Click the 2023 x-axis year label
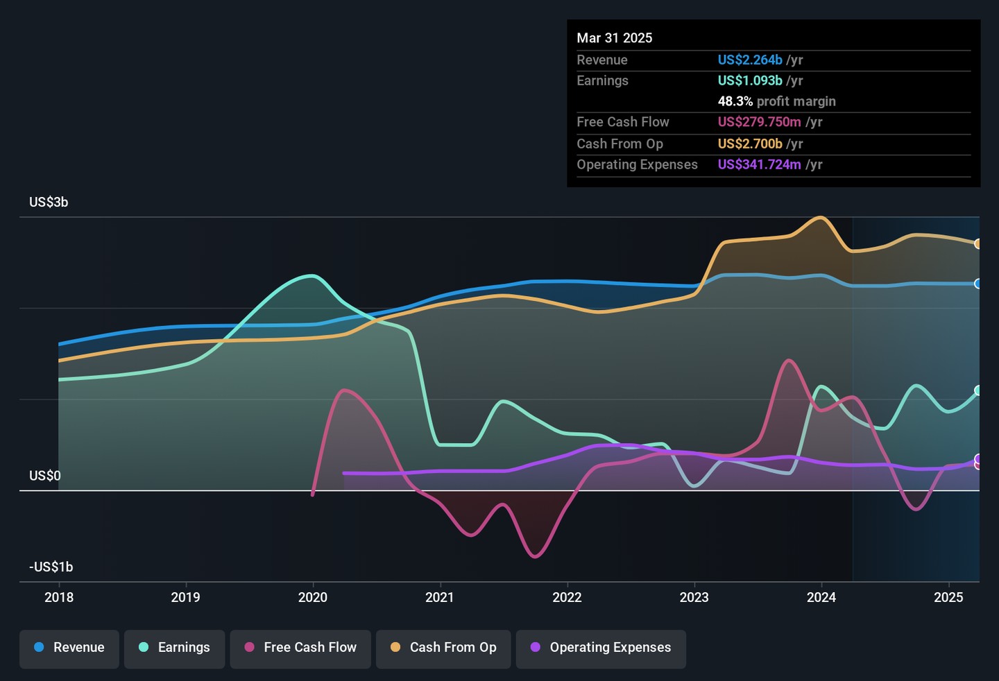Viewport: 999px width, 681px height. 694,598
